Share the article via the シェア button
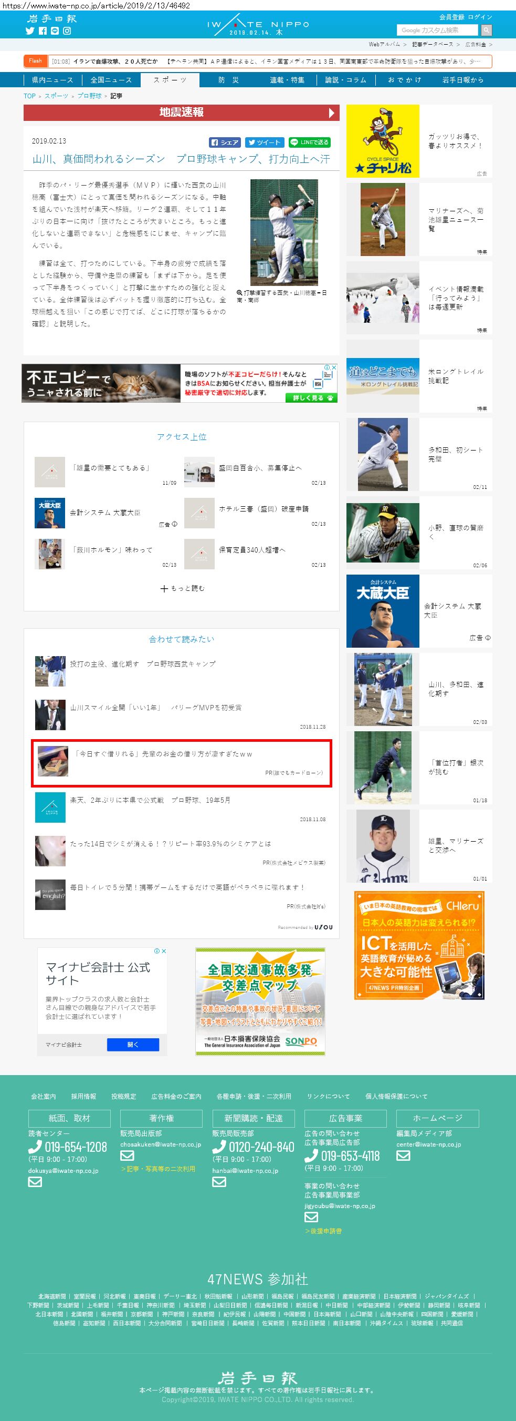This screenshot has width=516, height=1421. pyautogui.click(x=225, y=142)
